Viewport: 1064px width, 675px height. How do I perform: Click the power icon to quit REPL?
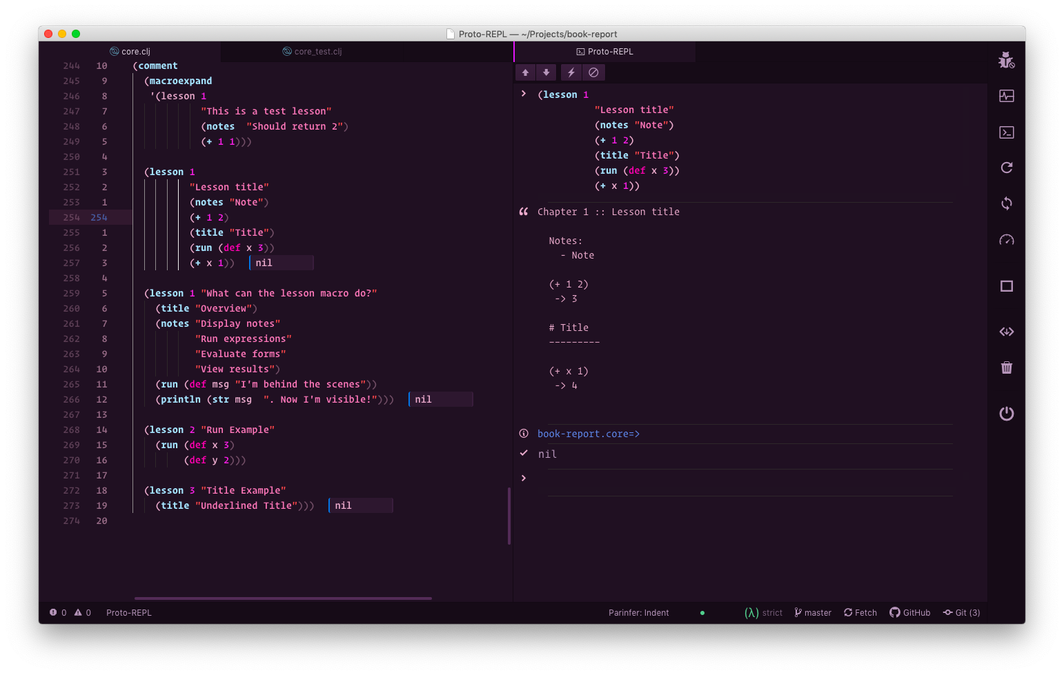tap(1006, 414)
